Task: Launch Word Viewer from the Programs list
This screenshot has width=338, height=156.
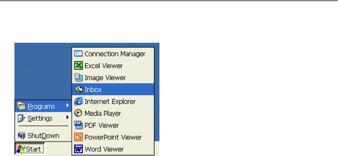Action: coord(104,149)
